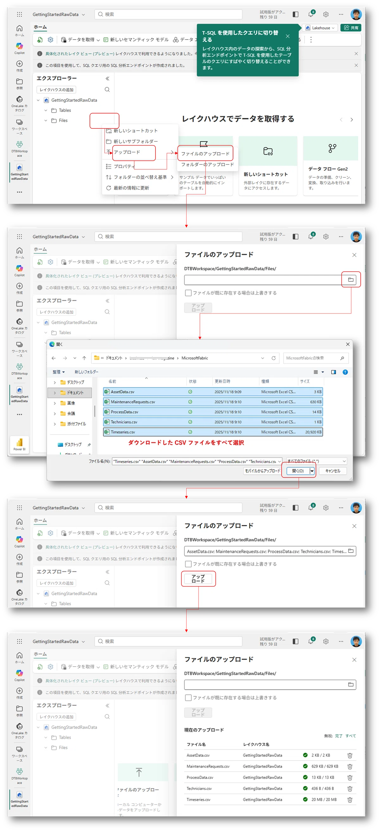Tick overwrite checkbox in panel behind 開く dialog
Image resolution: width=380 pixels, height=831 pixels.
(x=188, y=293)
